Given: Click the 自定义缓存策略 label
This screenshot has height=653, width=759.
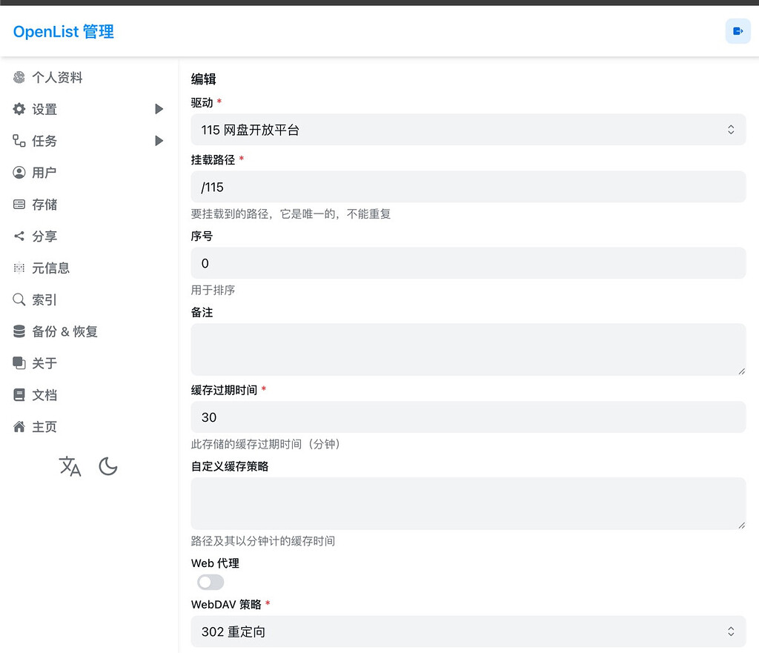Looking at the screenshot, I should click(x=230, y=466).
